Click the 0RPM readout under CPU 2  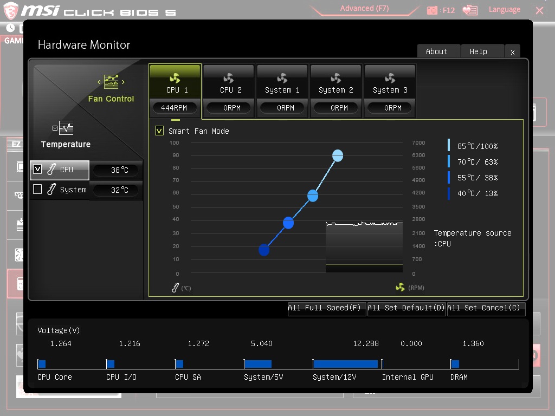(229, 108)
